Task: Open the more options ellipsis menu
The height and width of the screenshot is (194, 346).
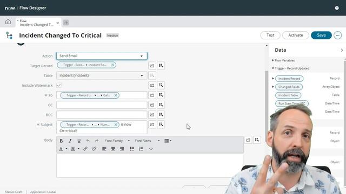Action: point(337,35)
